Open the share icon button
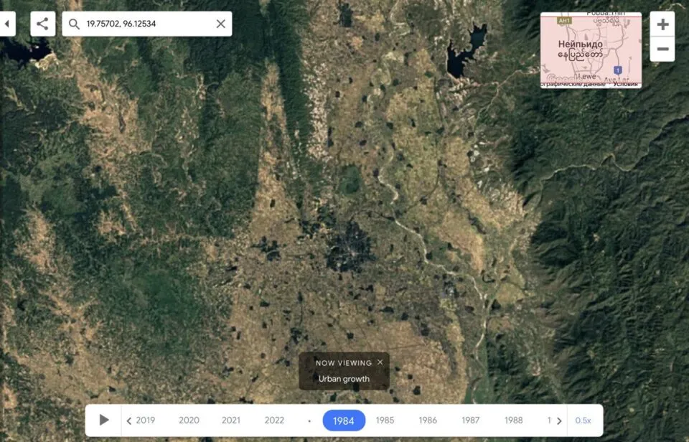 point(42,24)
